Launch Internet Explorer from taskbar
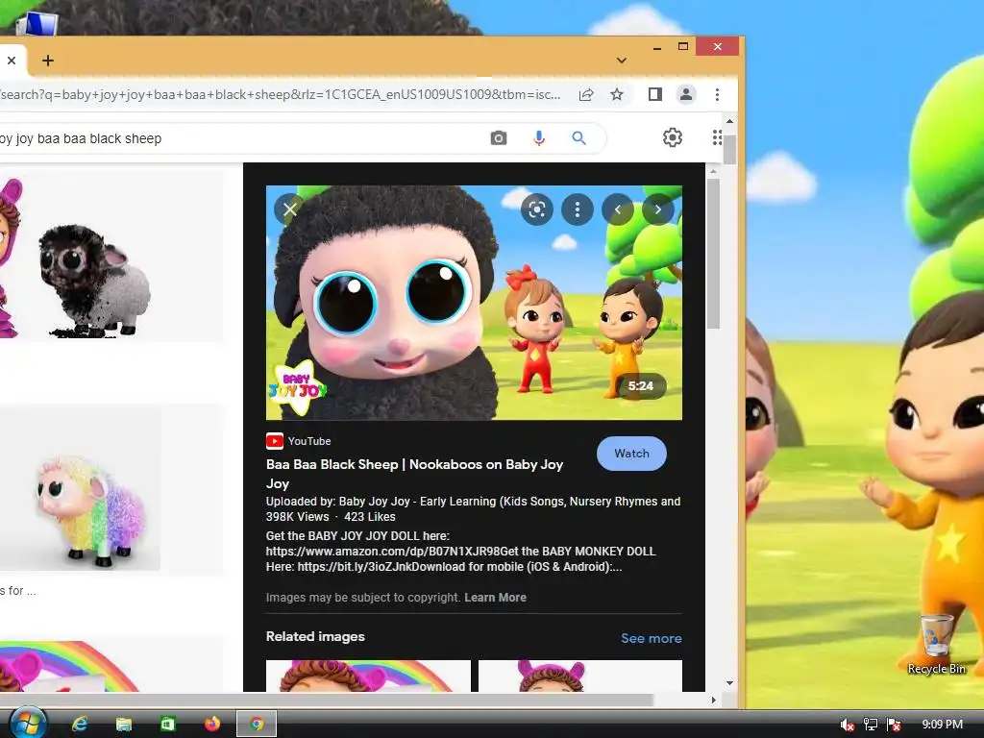The image size is (984, 738). 79,725
